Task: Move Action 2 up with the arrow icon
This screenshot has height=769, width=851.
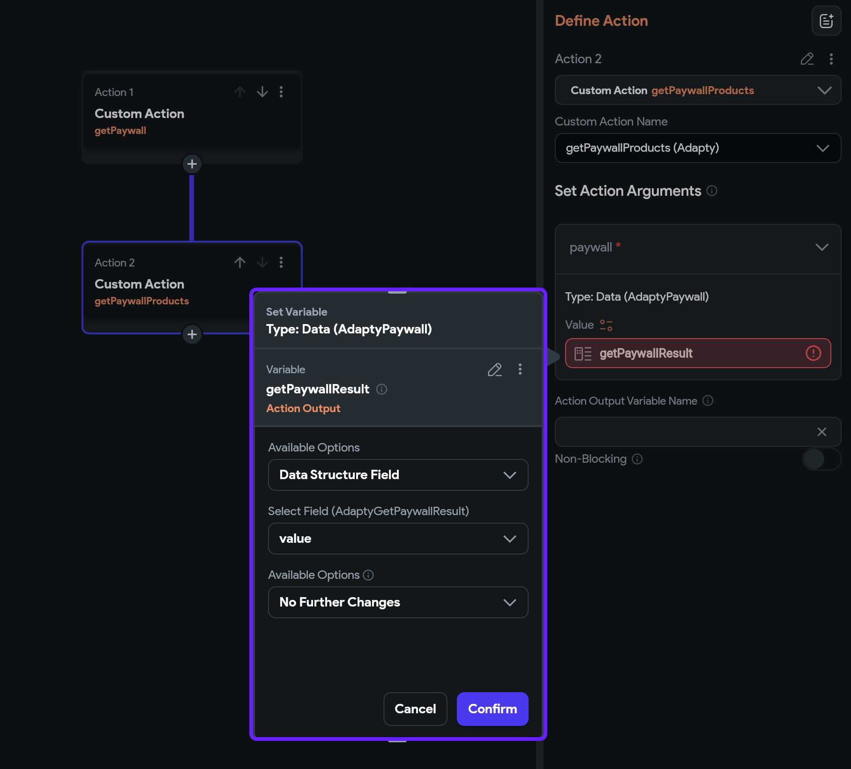Action: (x=240, y=262)
